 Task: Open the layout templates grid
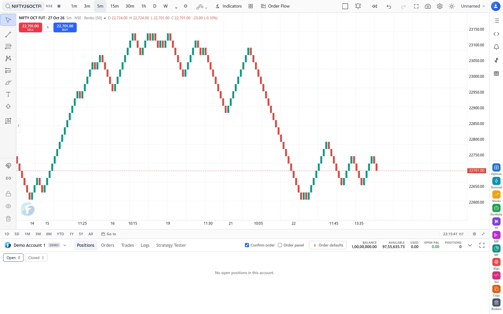point(251,6)
